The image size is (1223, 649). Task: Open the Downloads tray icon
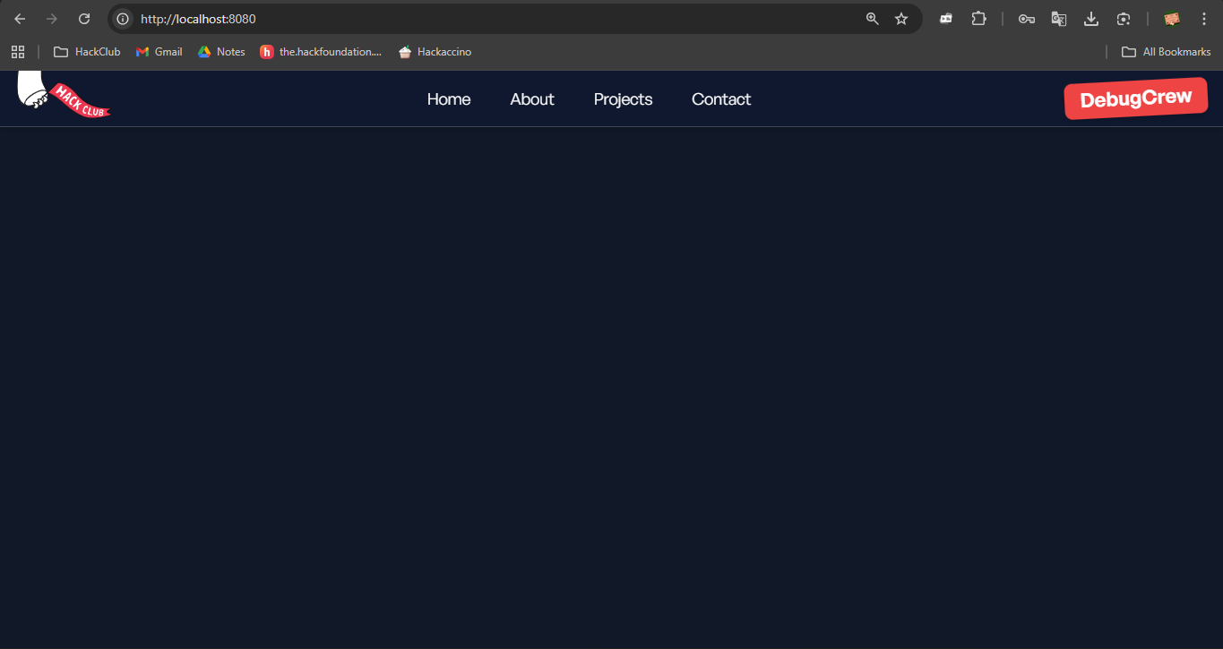tap(1091, 19)
